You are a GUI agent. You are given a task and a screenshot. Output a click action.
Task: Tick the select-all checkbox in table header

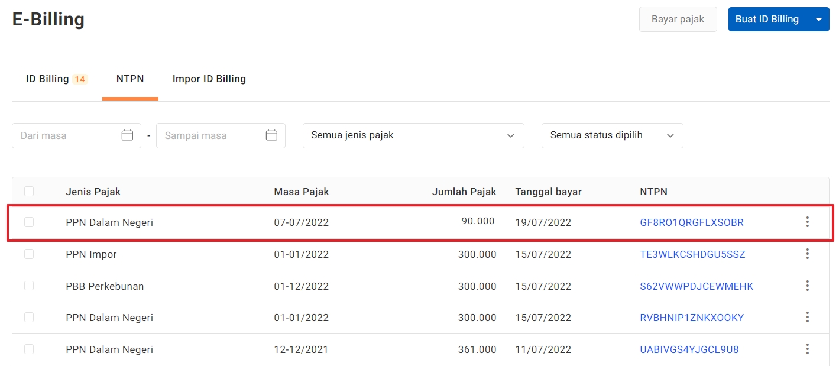(29, 192)
